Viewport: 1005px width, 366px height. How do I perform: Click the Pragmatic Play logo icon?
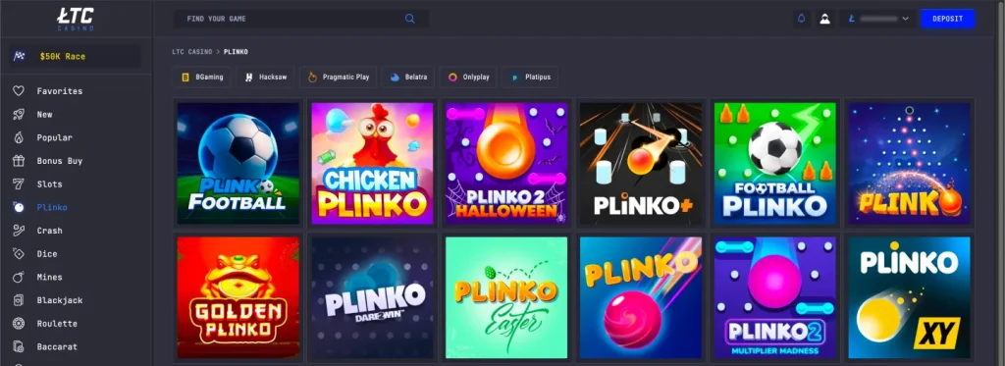tap(313, 77)
